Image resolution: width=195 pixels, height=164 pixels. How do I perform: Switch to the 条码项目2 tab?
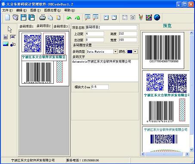[x=43, y=26]
